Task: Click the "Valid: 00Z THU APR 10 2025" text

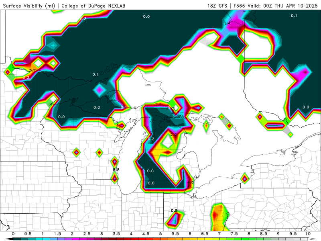Action: [282, 6]
